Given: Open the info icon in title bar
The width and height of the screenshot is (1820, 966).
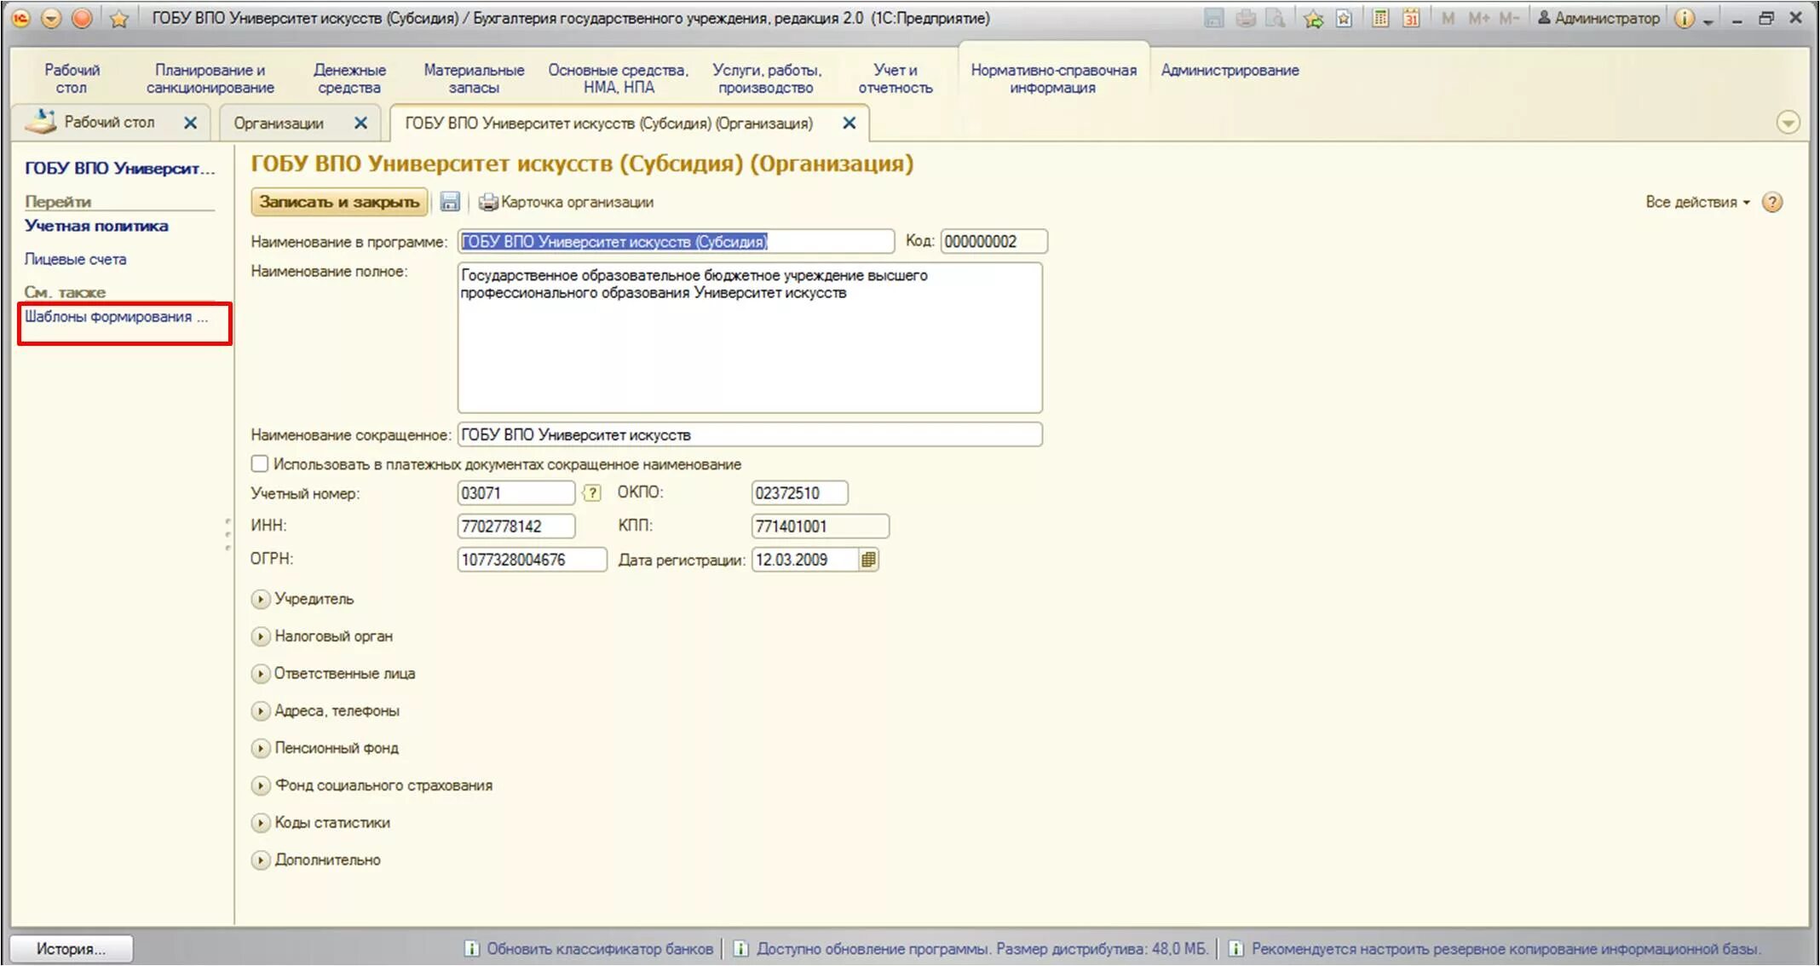Looking at the screenshot, I should [1685, 18].
